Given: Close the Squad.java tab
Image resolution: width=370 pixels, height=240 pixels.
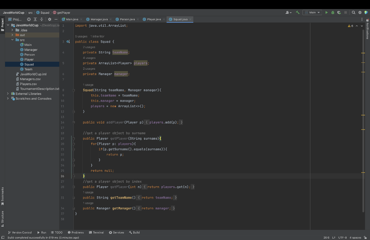Looking at the screenshot, I should 190,19.
